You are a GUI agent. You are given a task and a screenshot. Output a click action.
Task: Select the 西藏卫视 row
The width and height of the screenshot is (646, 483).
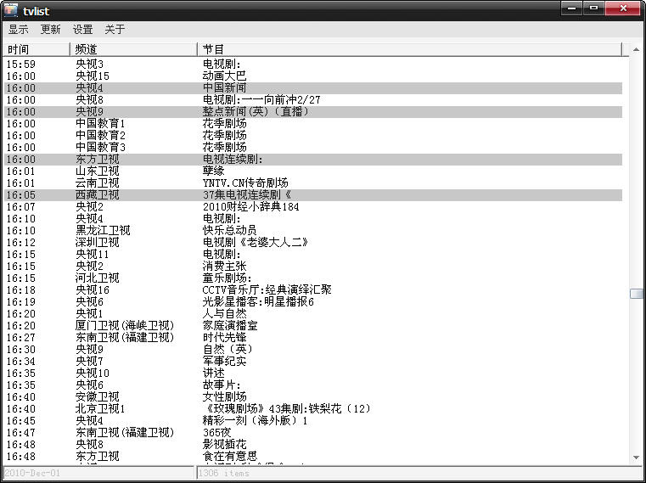(313, 195)
